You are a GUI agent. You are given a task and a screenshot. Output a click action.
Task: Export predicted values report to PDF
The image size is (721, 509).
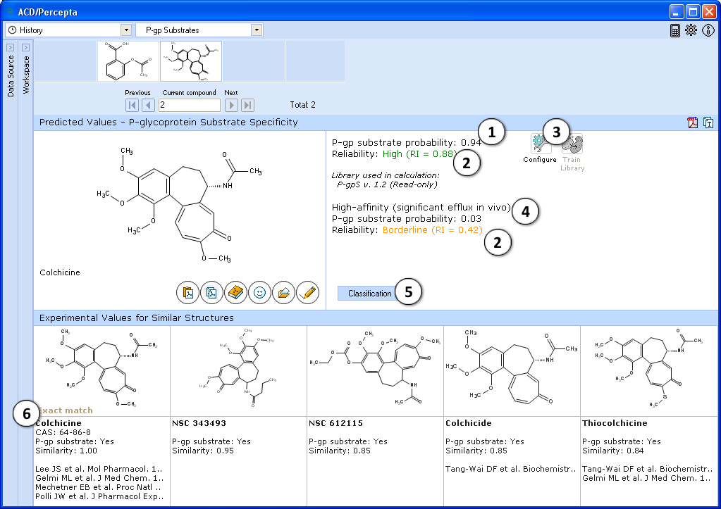(x=693, y=122)
